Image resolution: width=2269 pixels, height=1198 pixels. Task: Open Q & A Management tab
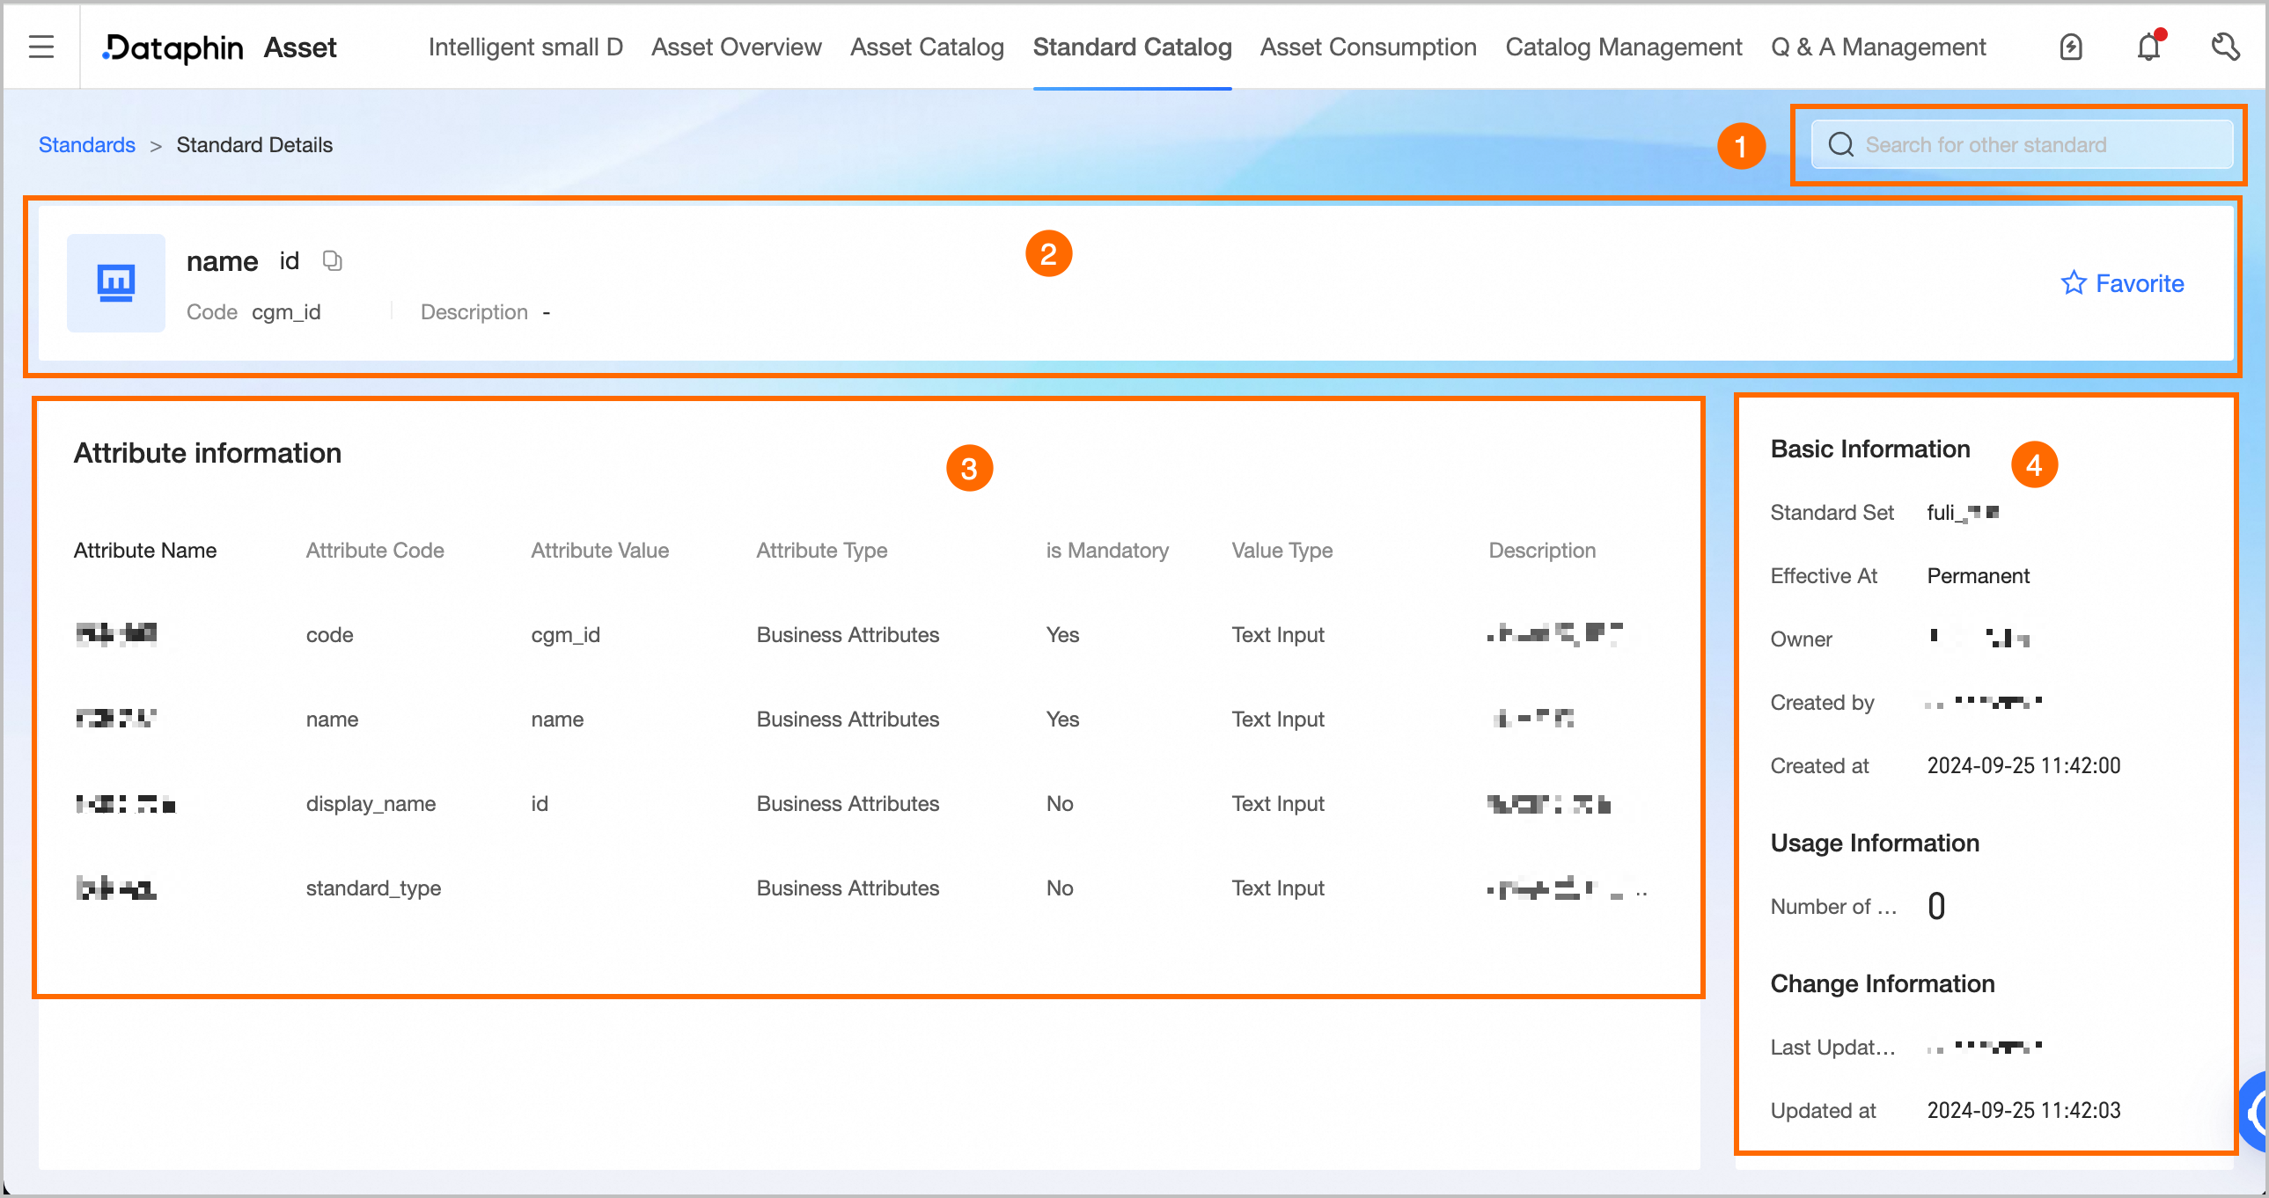tap(1878, 47)
